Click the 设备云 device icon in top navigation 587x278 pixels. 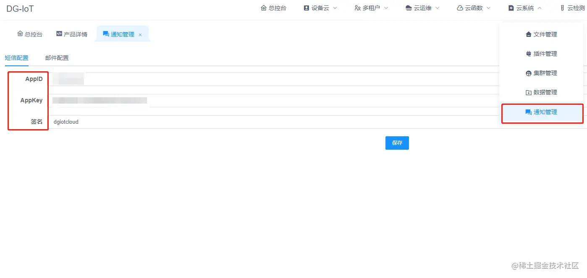(307, 8)
